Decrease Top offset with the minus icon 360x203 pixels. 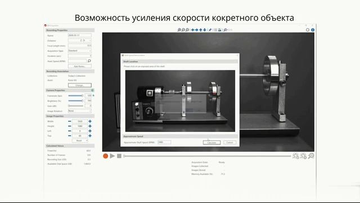(70, 136)
